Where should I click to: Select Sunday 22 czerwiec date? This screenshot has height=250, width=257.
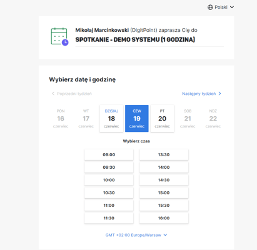coord(213,118)
